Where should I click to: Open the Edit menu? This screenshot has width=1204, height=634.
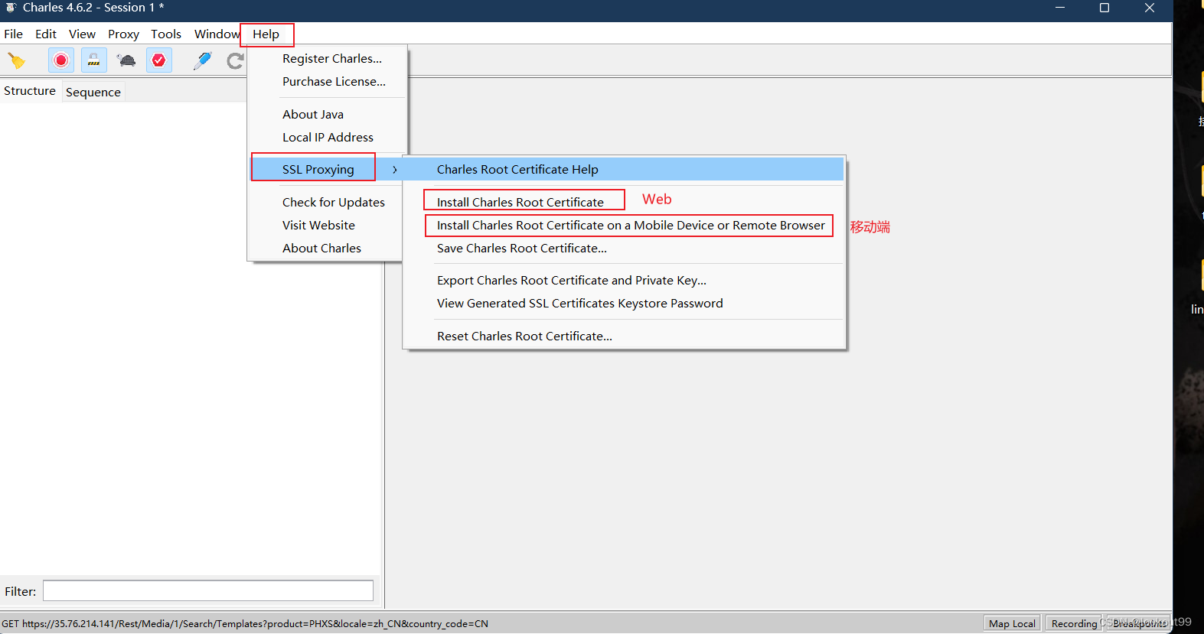(x=46, y=34)
